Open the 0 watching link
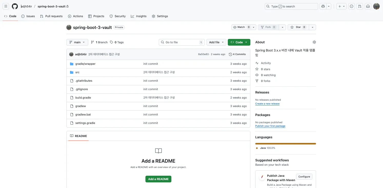Image resolution: width=383 pixels, height=188 pixels. point(266,75)
